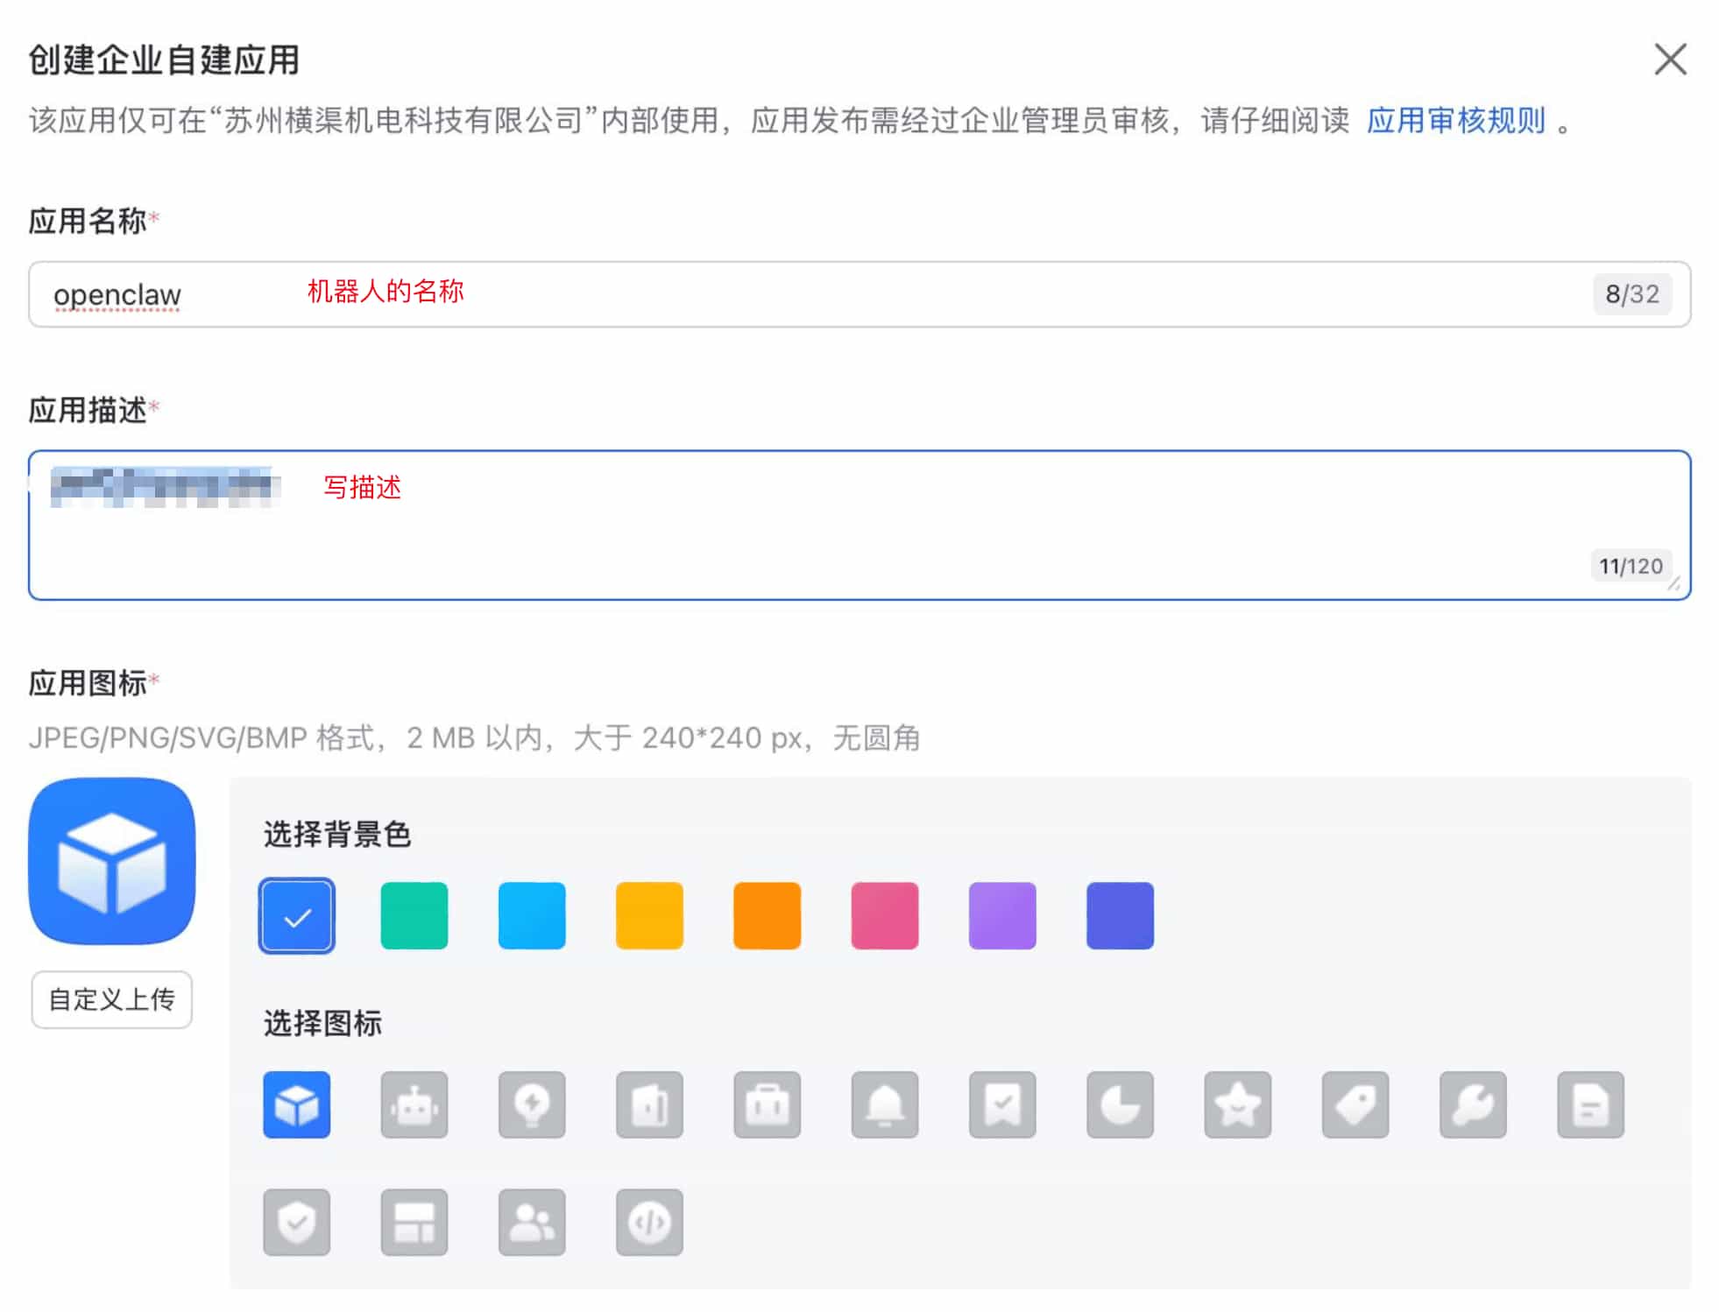Viewport: 1719px width, 1312px height.
Task: Choose the pie chart icon
Action: tap(1120, 1104)
